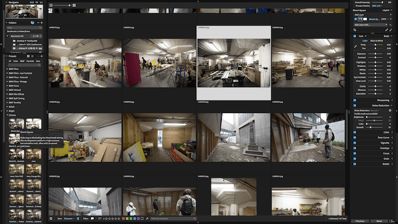Toggle the Color panel switch
398x224 pixels.
pyautogui.click(x=355, y=132)
